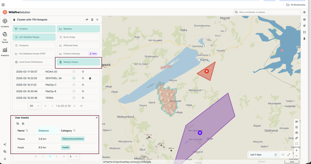Toggle 3D map view

coord(296,122)
